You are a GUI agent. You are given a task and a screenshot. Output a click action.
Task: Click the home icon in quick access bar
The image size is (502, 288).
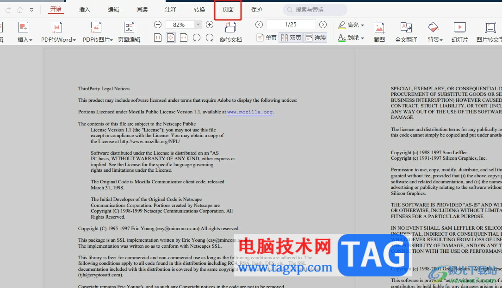point(20,10)
